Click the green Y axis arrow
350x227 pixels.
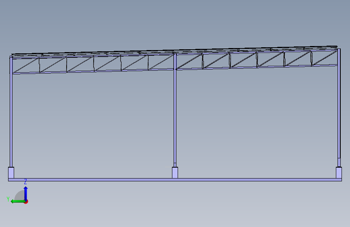tap(17, 202)
